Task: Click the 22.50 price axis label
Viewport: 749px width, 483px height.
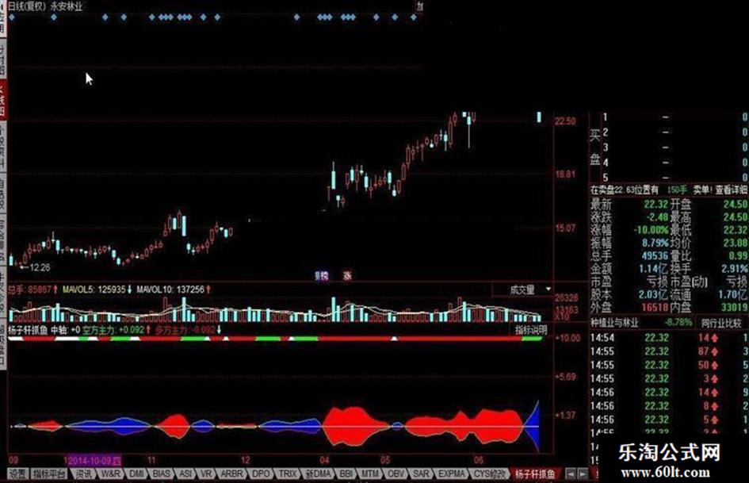Action: [x=565, y=121]
